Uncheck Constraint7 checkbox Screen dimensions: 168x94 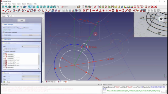[x=4, y=67]
